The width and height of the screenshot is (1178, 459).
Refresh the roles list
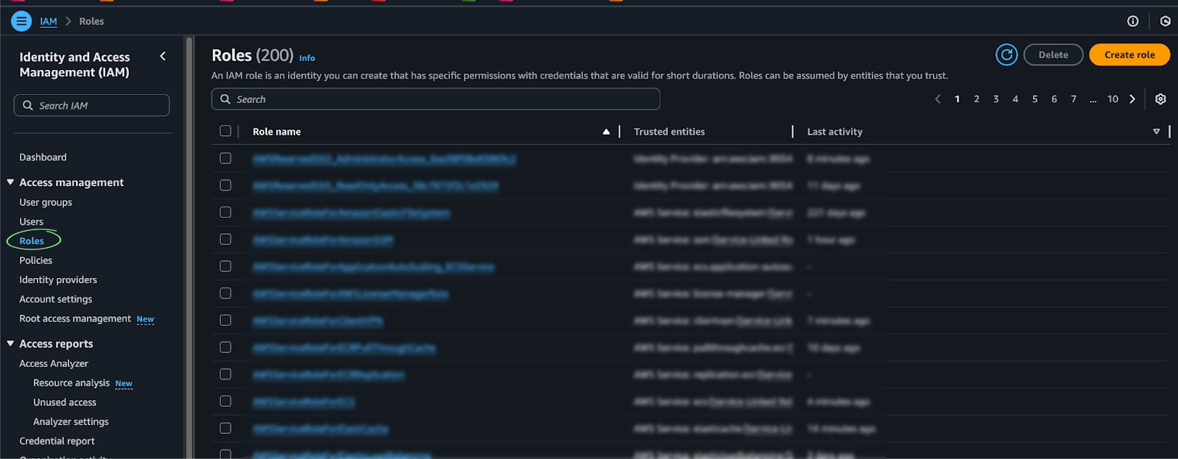click(1006, 54)
